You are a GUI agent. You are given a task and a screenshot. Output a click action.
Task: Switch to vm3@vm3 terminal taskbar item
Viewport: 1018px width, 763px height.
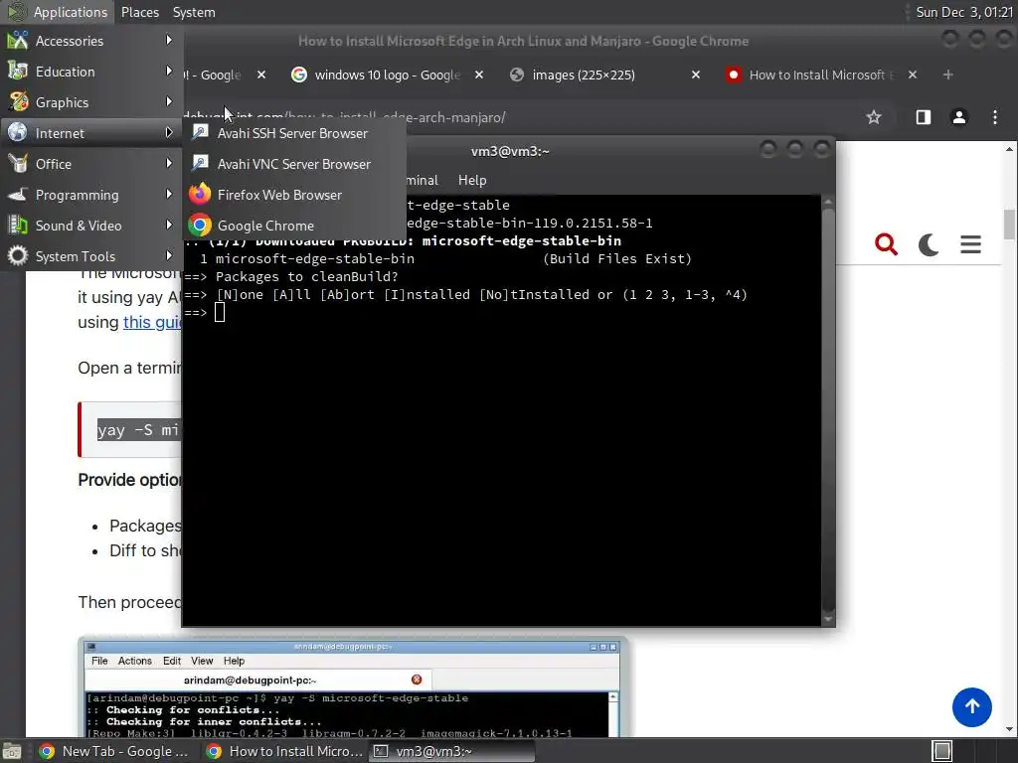coord(452,751)
